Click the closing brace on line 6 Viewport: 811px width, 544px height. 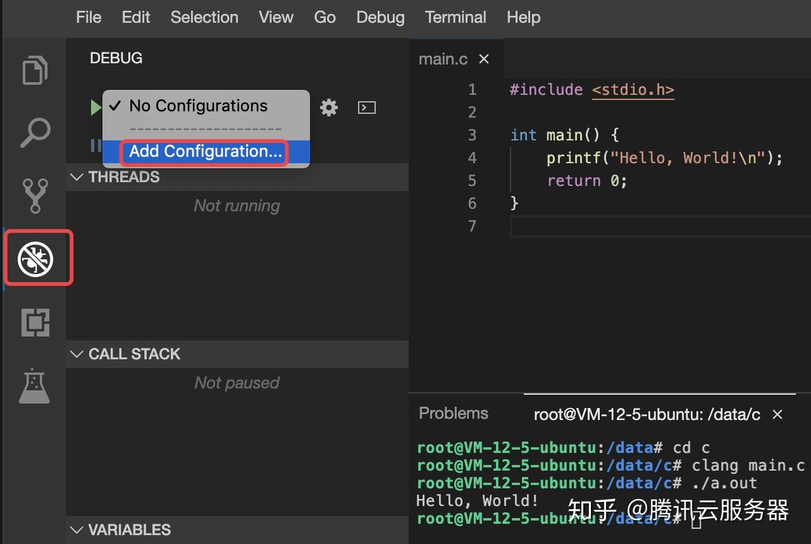514,203
